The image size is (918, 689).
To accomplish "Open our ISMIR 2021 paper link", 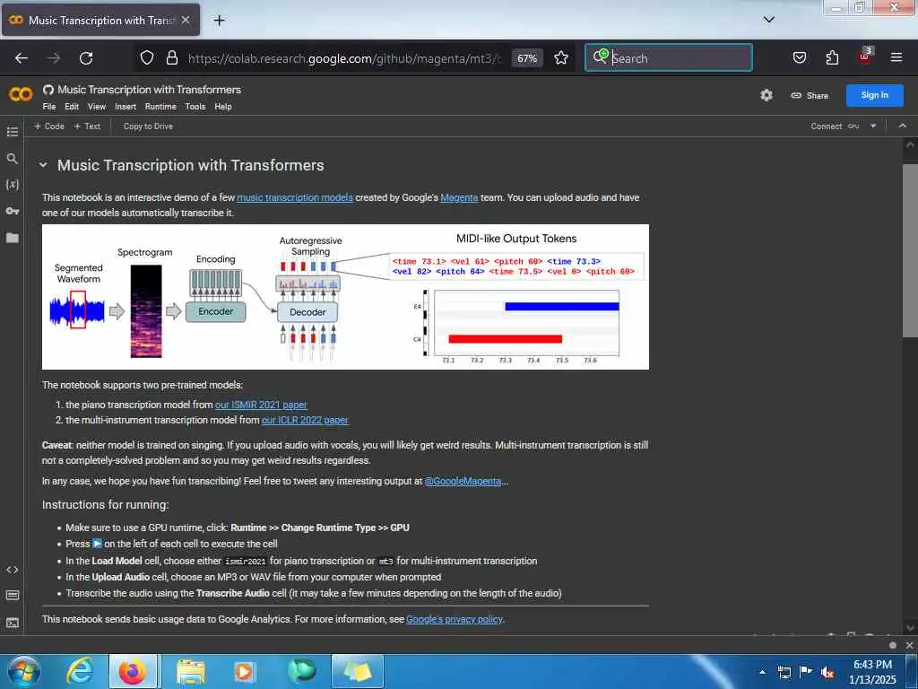I will coord(261,405).
